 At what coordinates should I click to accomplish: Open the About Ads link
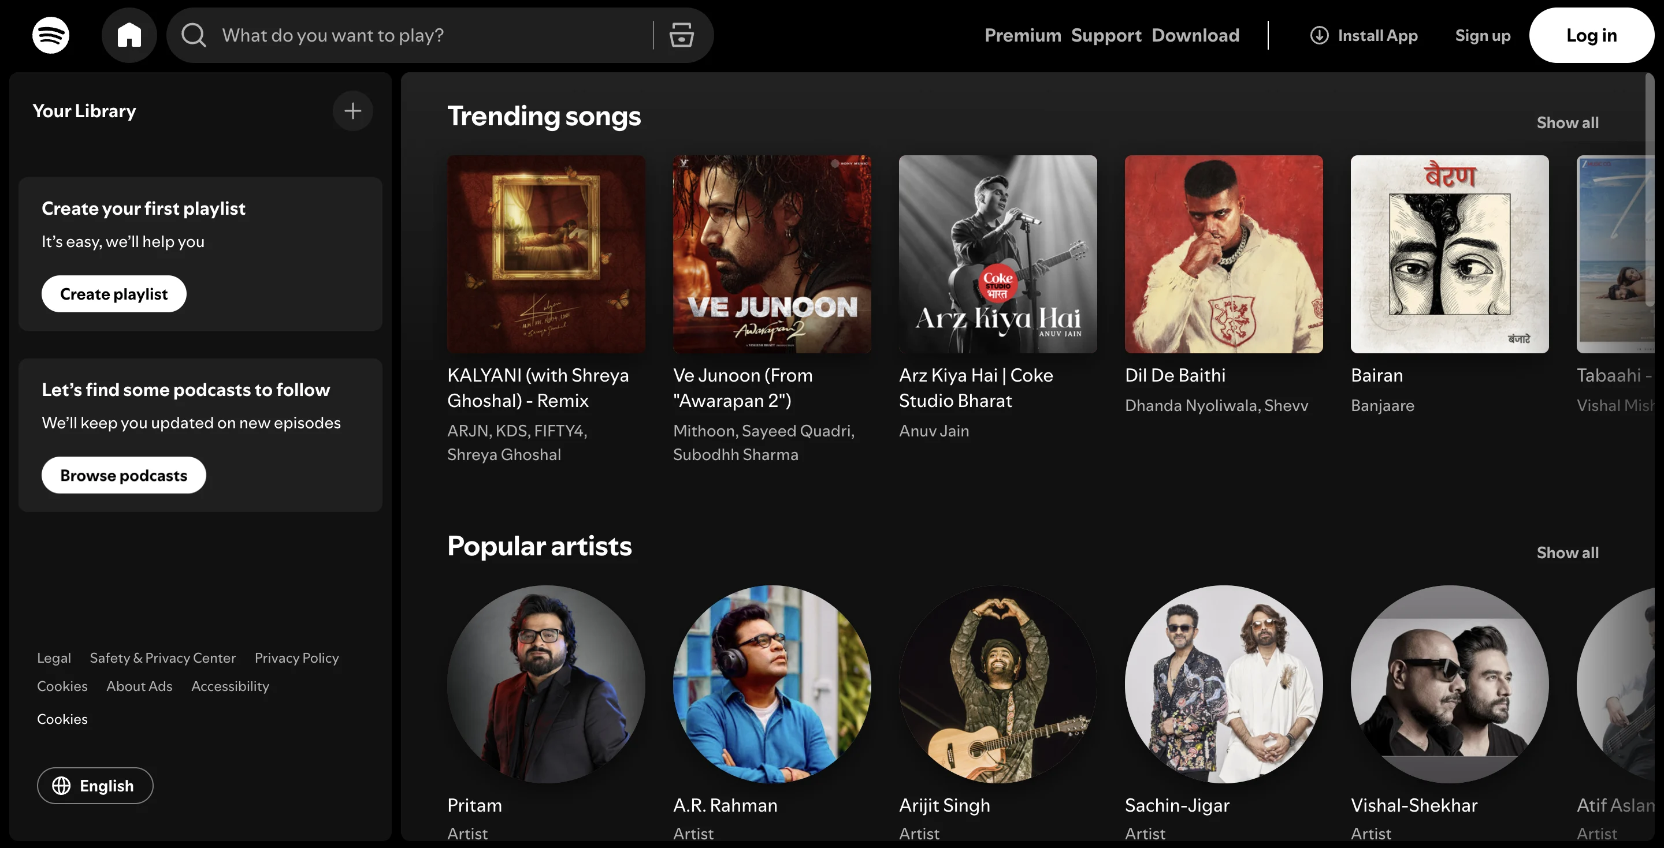click(x=139, y=686)
